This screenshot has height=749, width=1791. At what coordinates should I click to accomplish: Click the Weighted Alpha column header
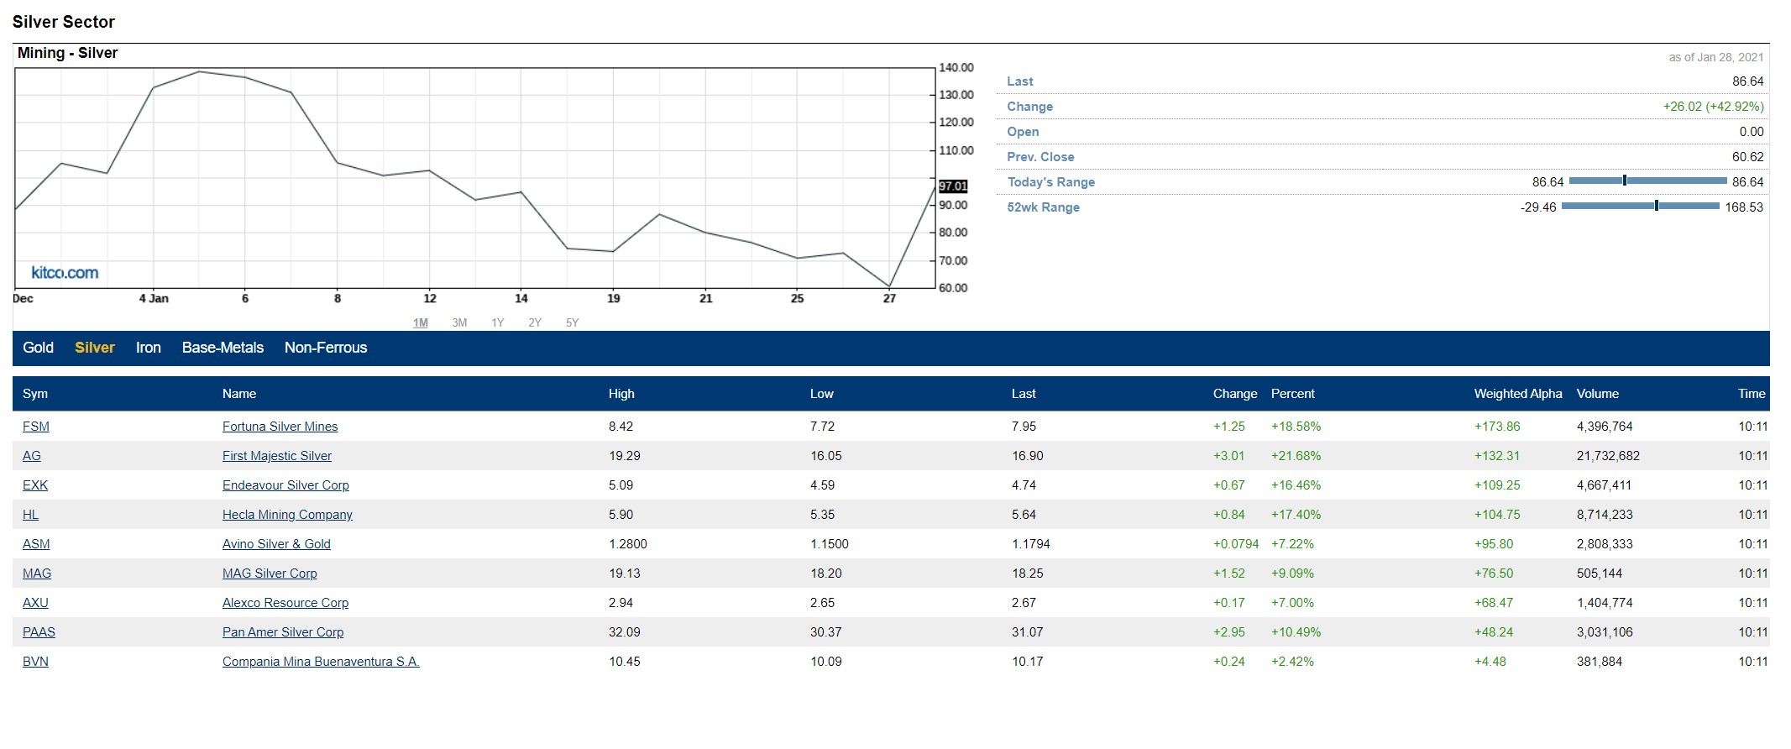[1517, 394]
